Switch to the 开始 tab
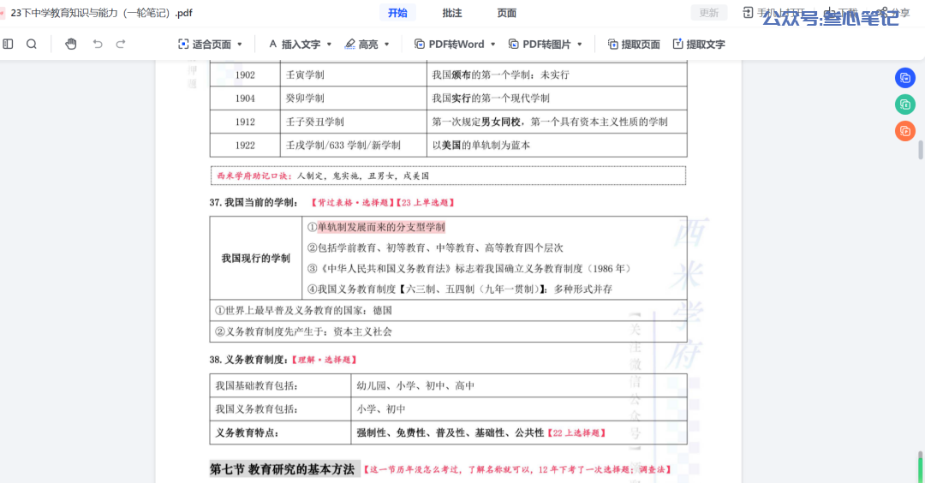The width and height of the screenshot is (925, 483). pos(397,13)
